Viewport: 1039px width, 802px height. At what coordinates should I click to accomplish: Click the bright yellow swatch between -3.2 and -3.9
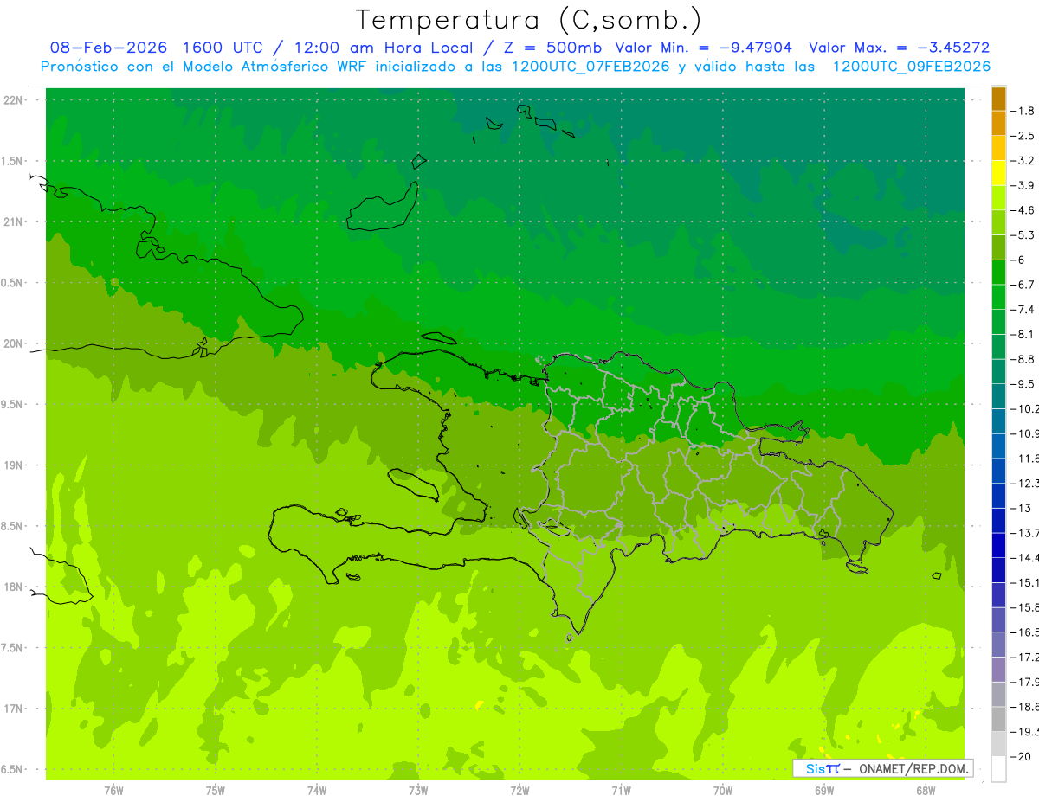(x=998, y=173)
